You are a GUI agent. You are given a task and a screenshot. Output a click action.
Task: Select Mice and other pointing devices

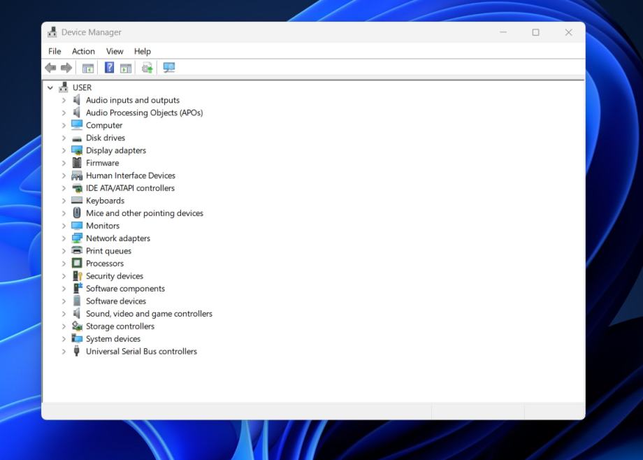click(145, 213)
